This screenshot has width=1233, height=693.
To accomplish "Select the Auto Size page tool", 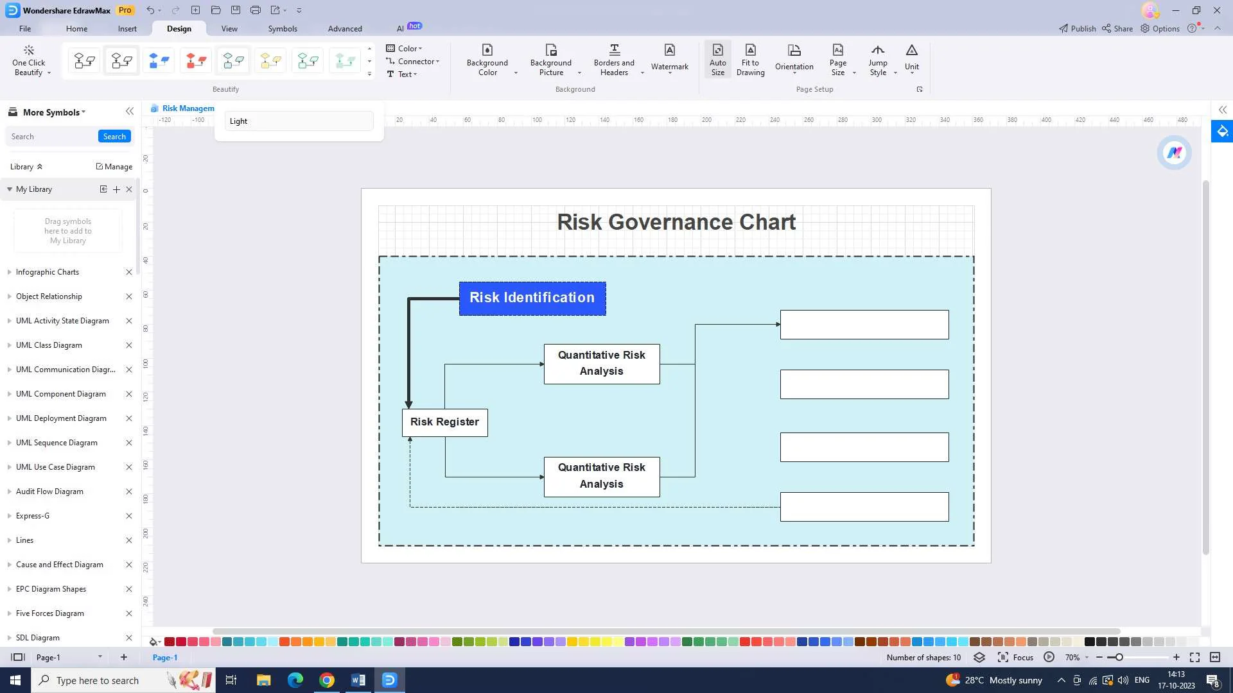I will click(x=717, y=59).
